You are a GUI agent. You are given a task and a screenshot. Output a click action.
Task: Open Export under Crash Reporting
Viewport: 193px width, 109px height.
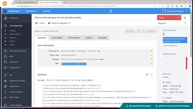tap(12, 45)
